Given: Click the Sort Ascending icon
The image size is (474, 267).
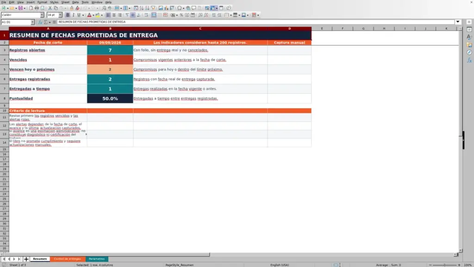Looking at the screenshot, I should [142, 8].
